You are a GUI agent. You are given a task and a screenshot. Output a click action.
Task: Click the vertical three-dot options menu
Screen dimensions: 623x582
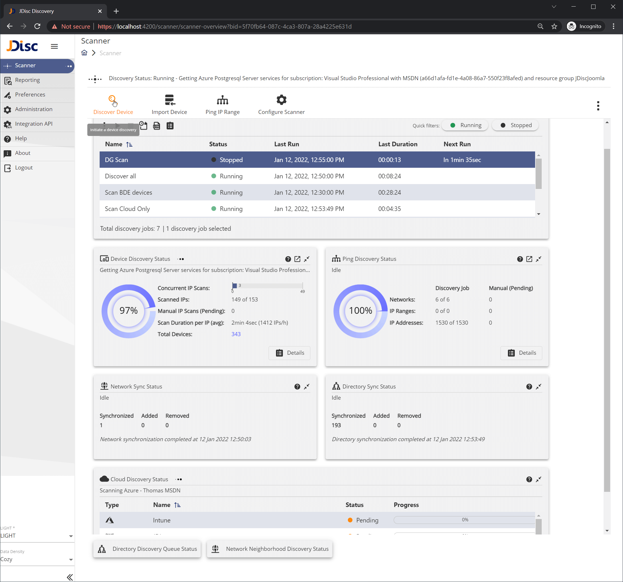tap(598, 106)
